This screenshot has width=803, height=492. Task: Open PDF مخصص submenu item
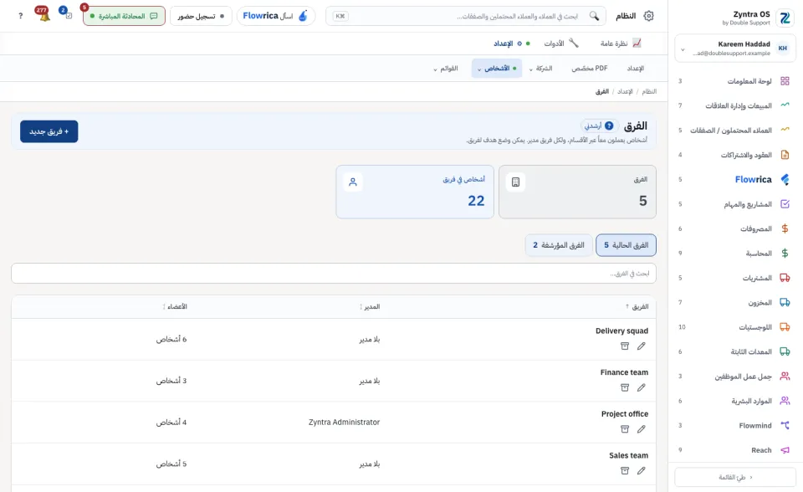pos(590,68)
